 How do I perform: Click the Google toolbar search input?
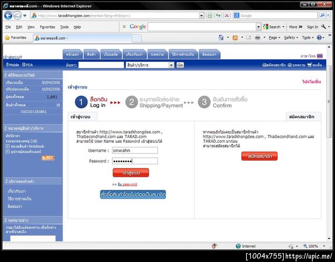202,27
